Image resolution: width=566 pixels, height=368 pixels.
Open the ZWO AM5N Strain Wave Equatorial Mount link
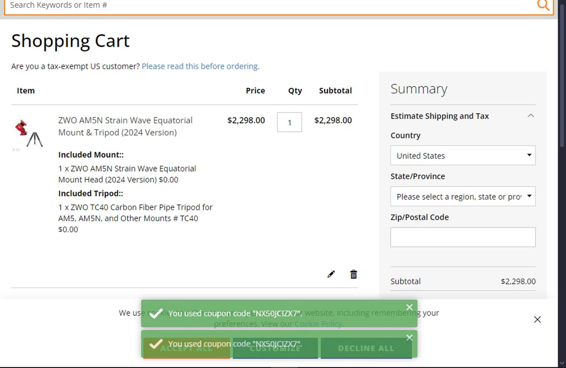click(125, 126)
